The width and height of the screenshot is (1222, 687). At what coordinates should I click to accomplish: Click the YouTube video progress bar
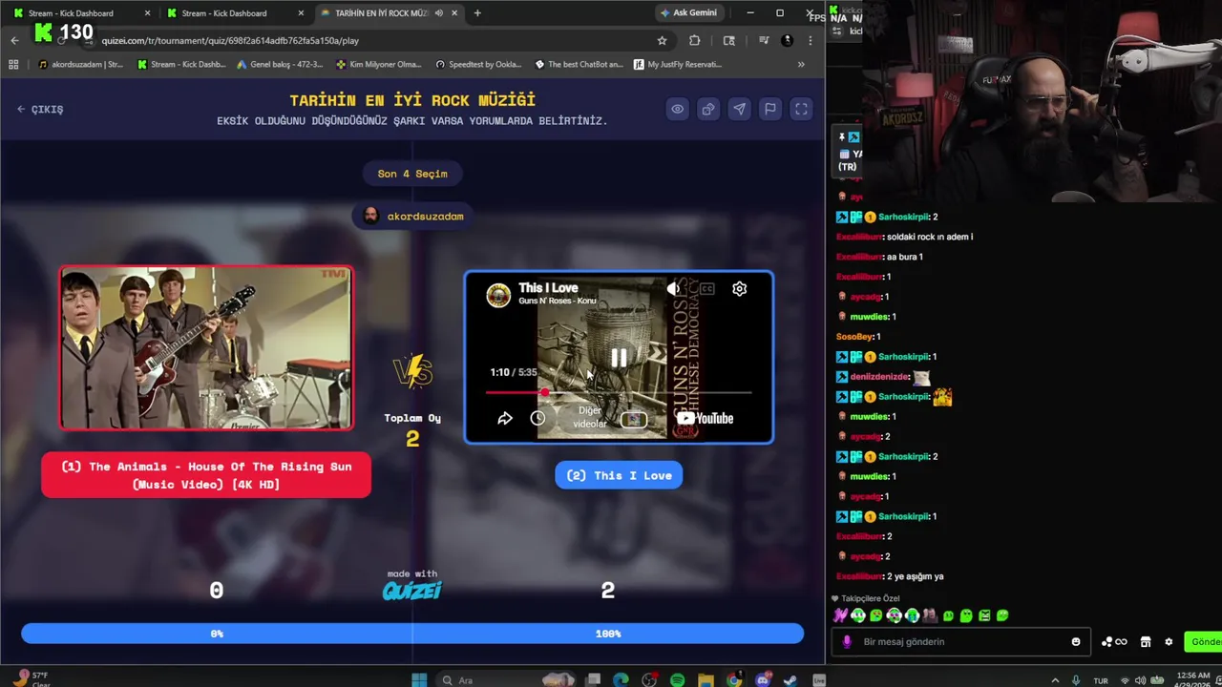pos(619,392)
